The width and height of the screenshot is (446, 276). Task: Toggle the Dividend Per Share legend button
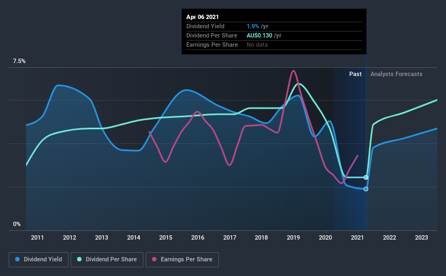107,260
